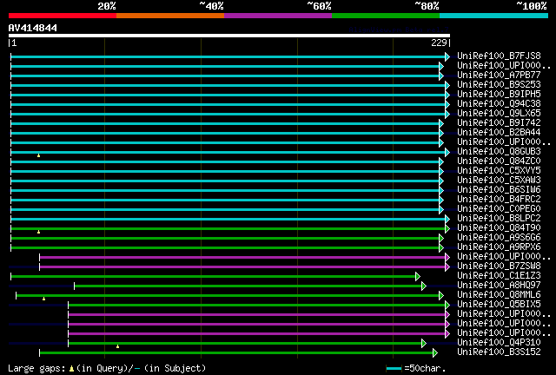
Task: Open hit UniRef100_A7PB77
Action: (x=499, y=75)
